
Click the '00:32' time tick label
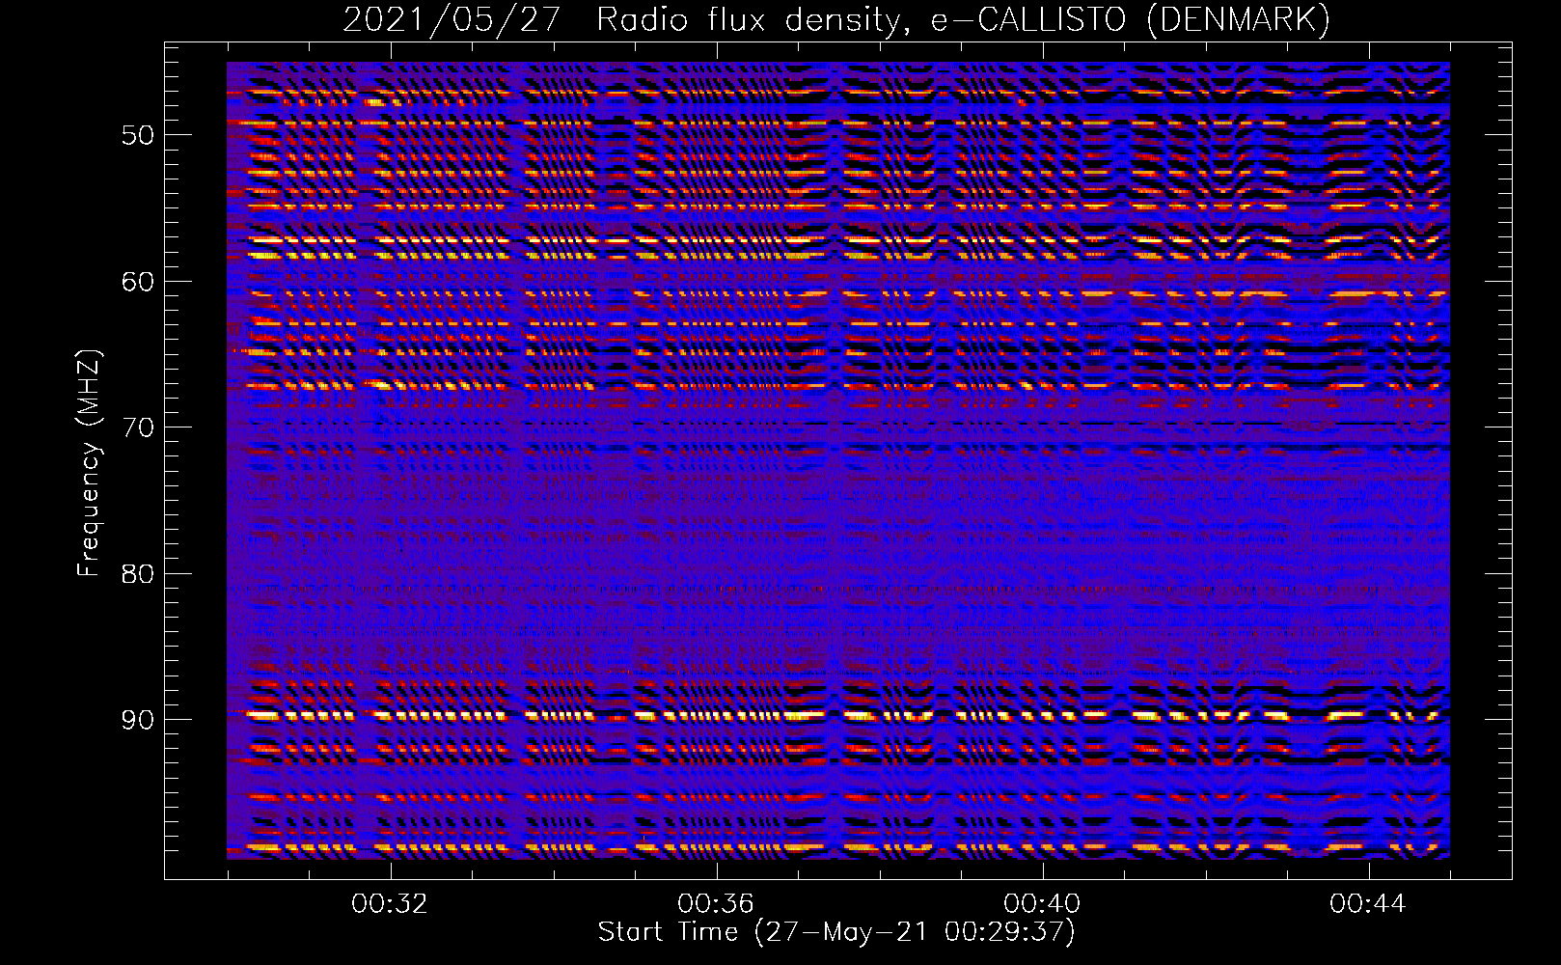[x=390, y=904]
